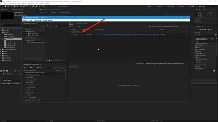218x122 pixels.
Task: Select the Zoom tool in After Effects
Action: (x=8, y=6)
